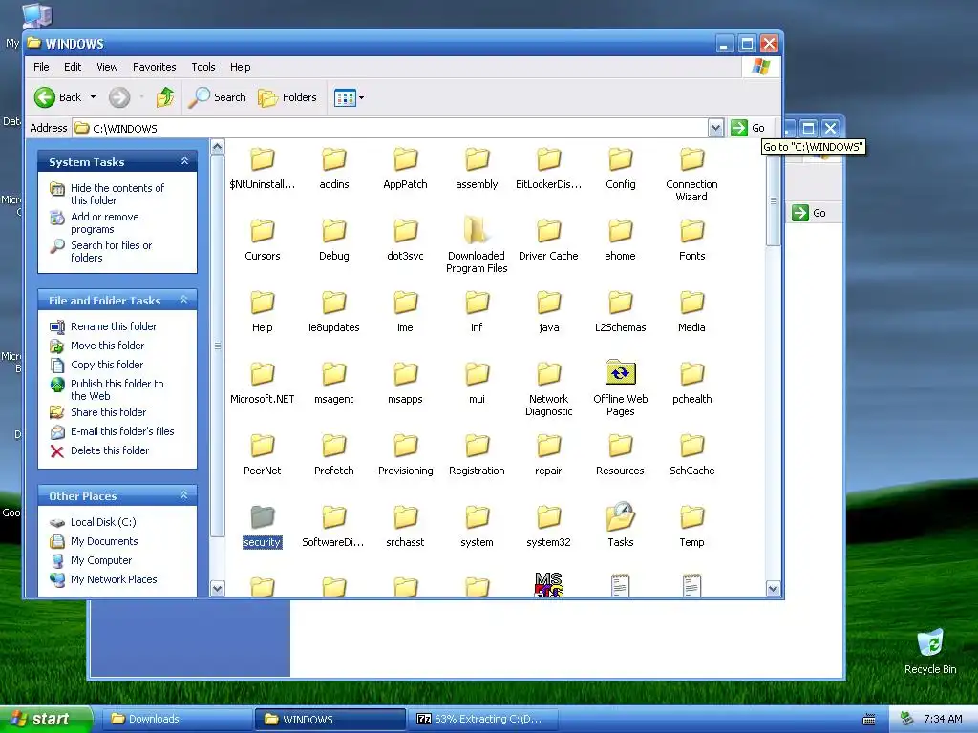Open the Edit menu
This screenshot has width=978, height=733.
click(73, 67)
